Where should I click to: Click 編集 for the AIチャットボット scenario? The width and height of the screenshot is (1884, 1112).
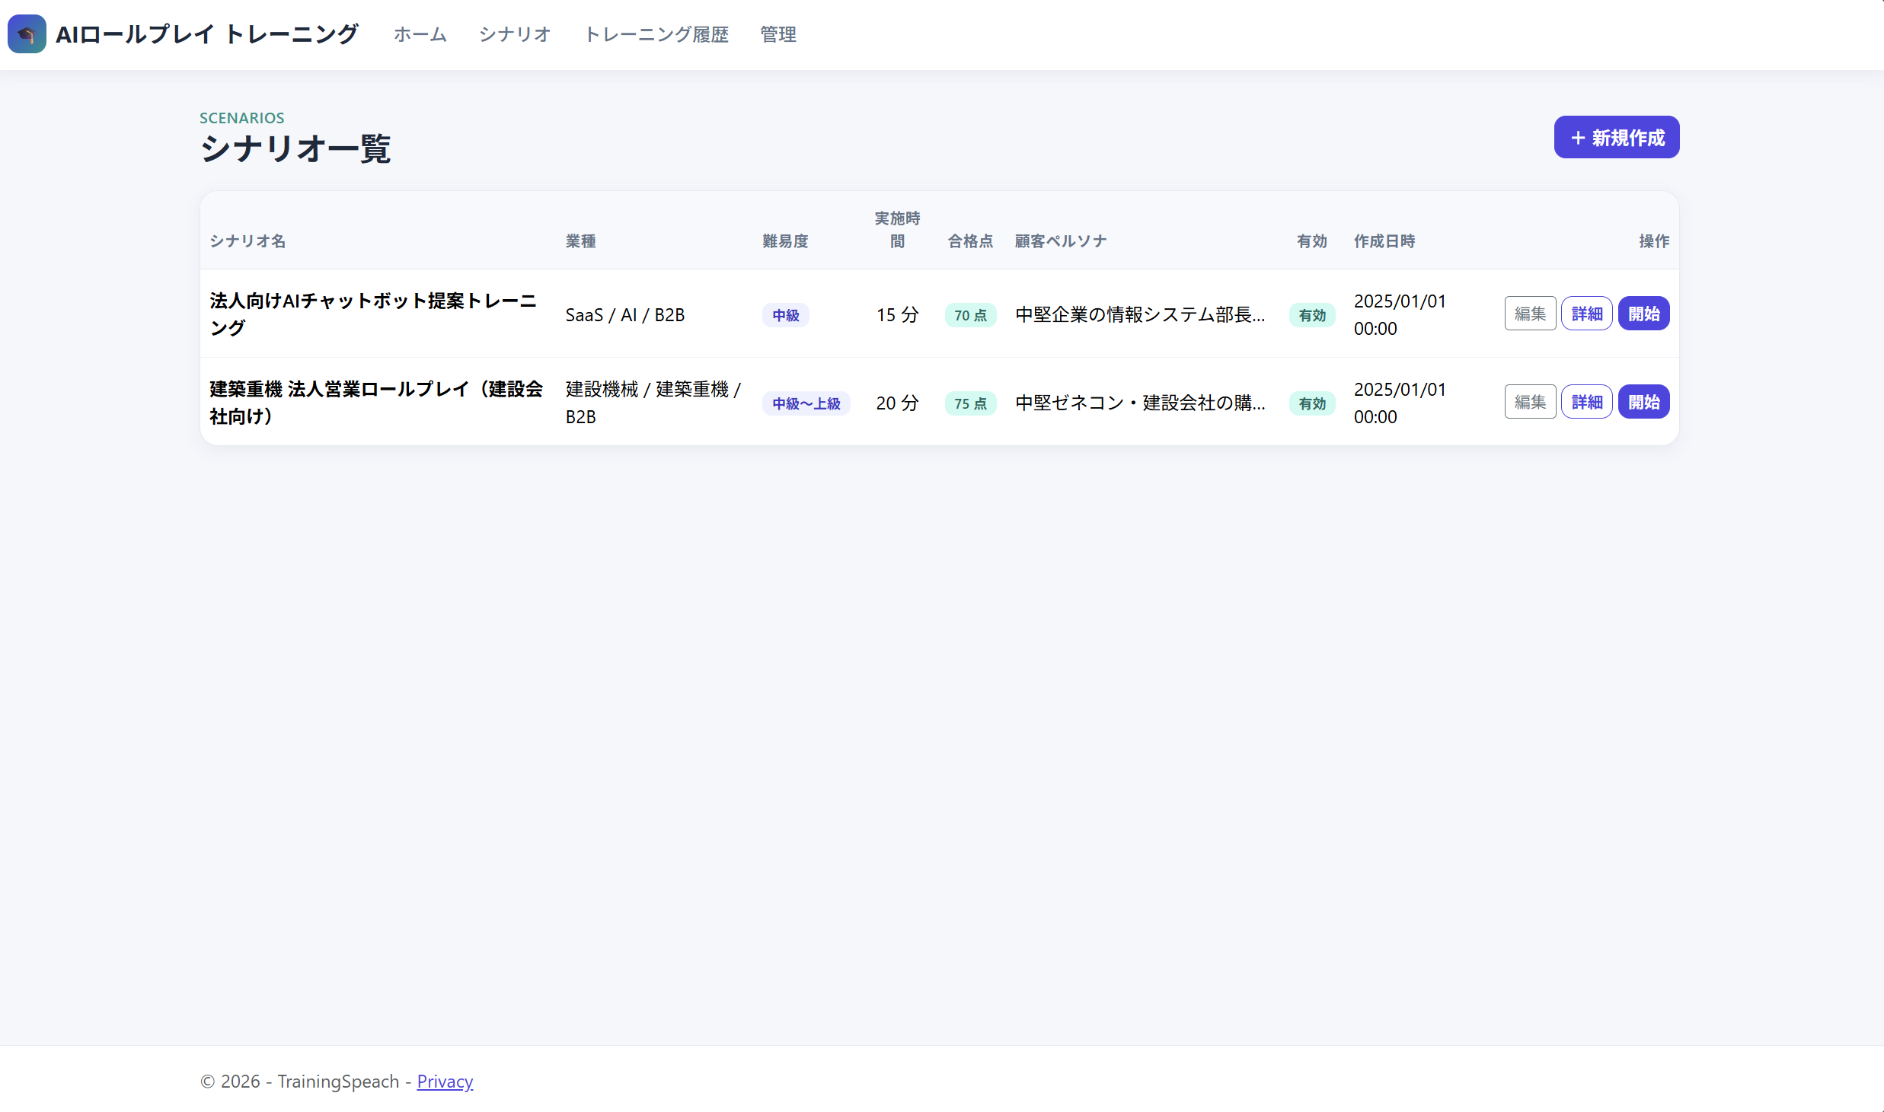pos(1530,314)
